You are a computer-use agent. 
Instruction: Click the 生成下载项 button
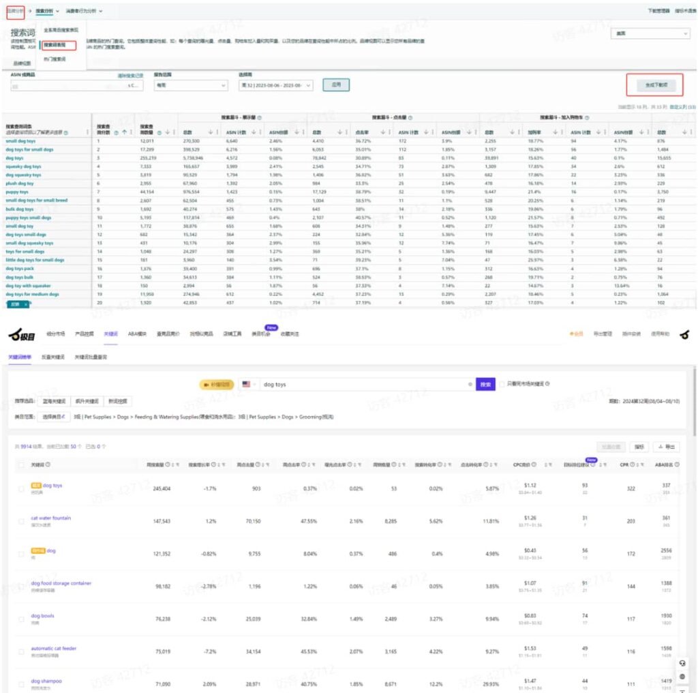[x=654, y=85]
